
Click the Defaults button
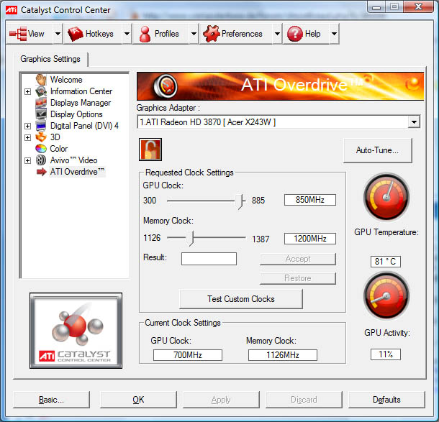(386, 400)
